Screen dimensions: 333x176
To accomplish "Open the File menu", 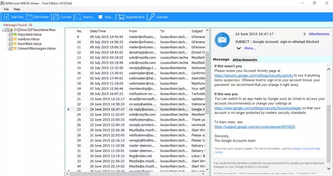I will tap(6, 9).
